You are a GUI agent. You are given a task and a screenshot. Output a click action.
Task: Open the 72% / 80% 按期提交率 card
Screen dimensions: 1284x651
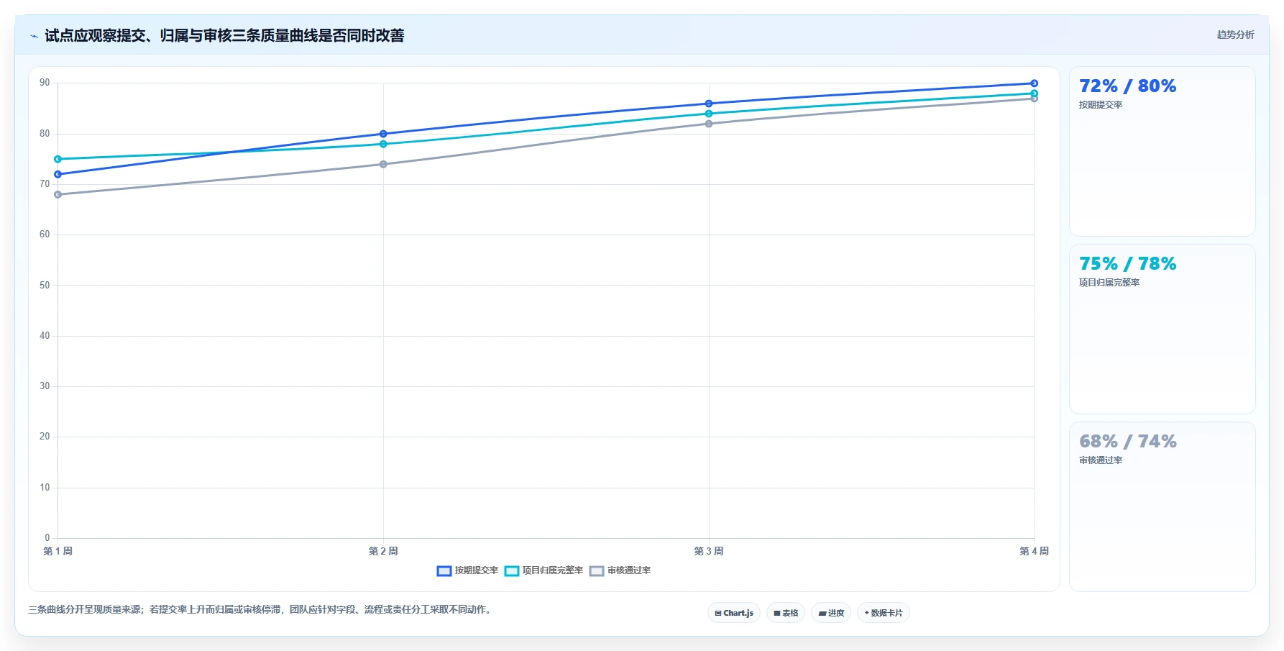1163,152
